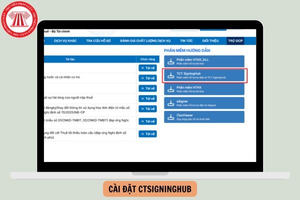Open the GIỚI THIỆU menu item
This screenshot has width=300, height=200.
[210, 41]
